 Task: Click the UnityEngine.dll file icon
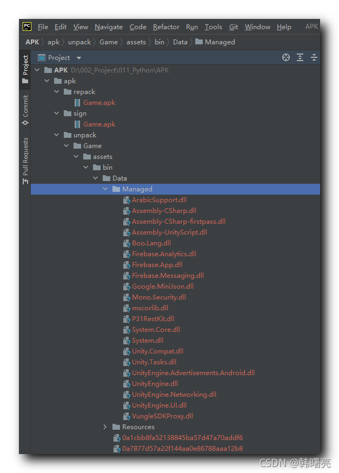pyautogui.click(x=127, y=384)
